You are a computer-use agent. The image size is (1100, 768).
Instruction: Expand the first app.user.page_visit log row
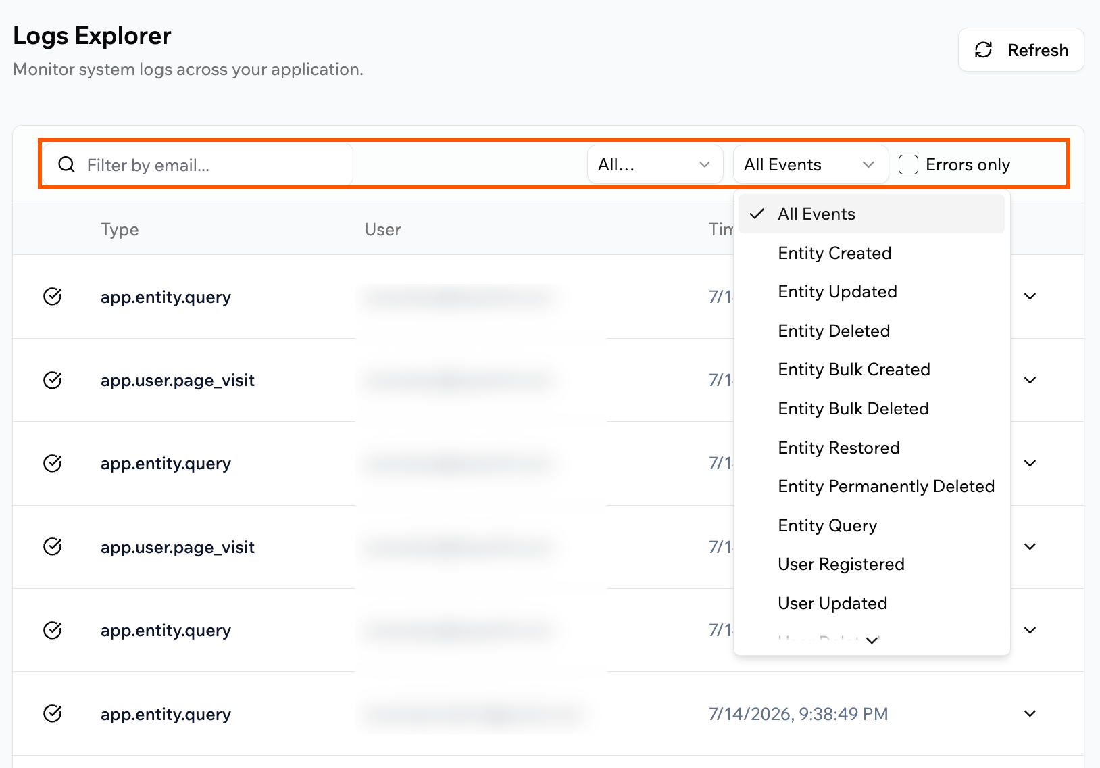[x=1030, y=380]
